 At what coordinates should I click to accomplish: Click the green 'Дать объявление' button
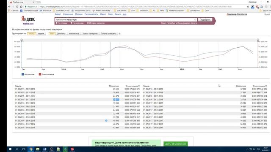click(175, 144)
